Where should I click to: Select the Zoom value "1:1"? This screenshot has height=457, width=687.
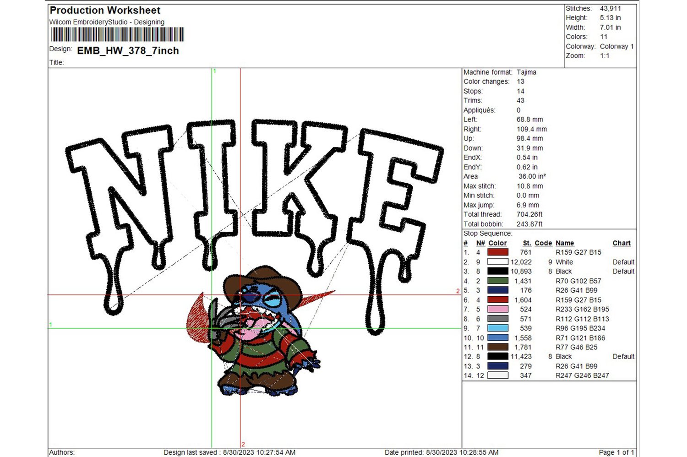pyautogui.click(x=605, y=56)
